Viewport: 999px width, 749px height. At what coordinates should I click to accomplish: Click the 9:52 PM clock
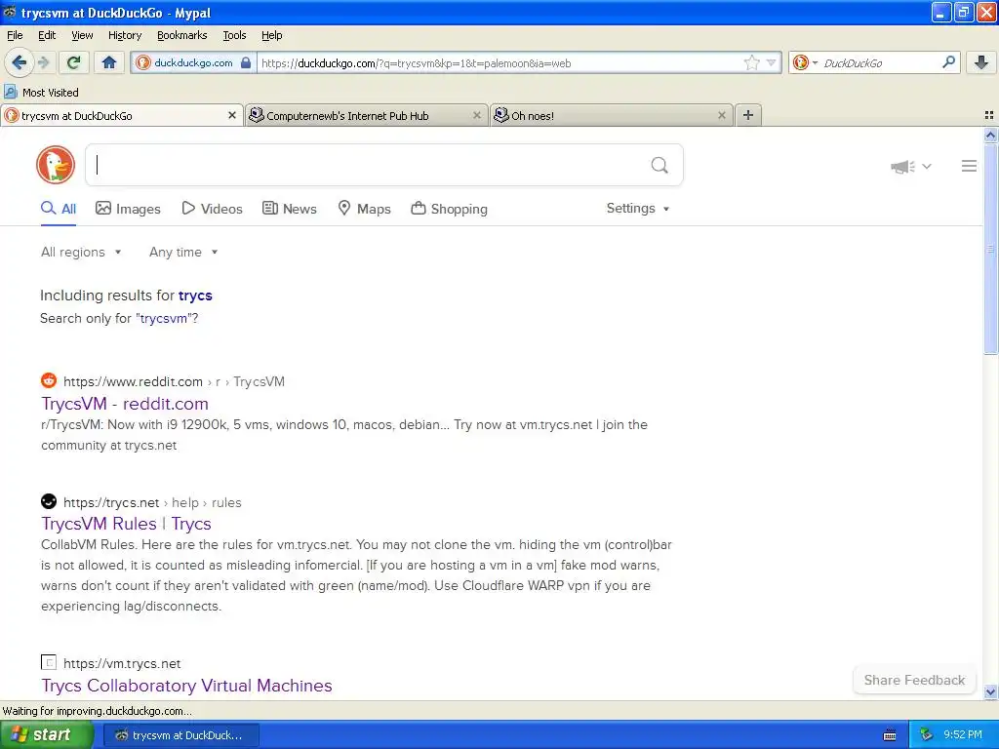coord(963,734)
